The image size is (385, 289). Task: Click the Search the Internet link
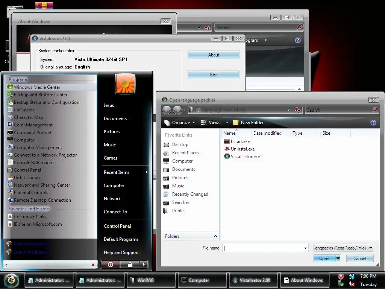32,252
